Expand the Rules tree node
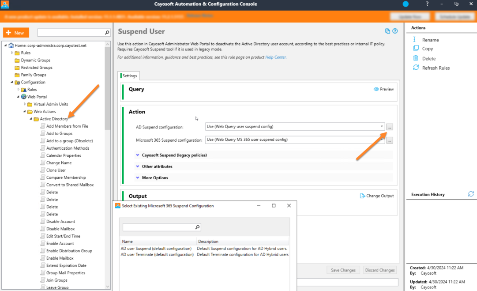 coord(12,53)
